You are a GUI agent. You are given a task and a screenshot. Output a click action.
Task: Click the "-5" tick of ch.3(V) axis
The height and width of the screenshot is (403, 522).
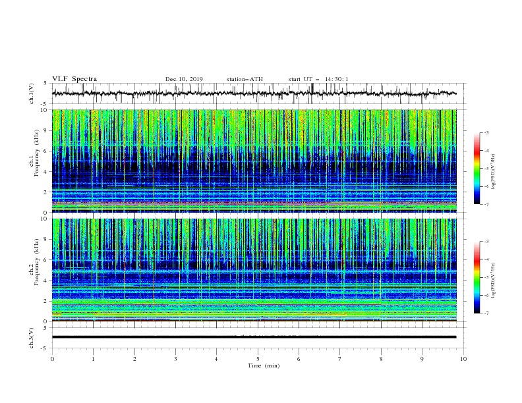[x=45, y=348]
